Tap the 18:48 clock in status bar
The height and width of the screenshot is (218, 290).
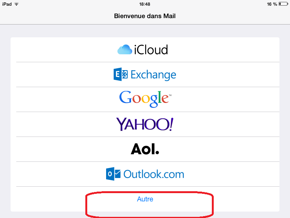click(145, 4)
